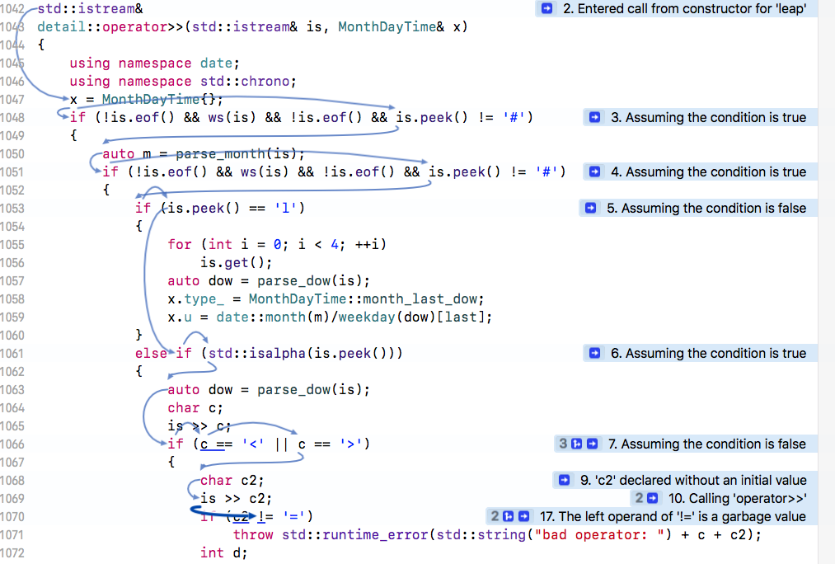Click arrow icon beside step 3 annotation
Image resolution: width=835 pixels, height=564 pixels.
click(594, 117)
